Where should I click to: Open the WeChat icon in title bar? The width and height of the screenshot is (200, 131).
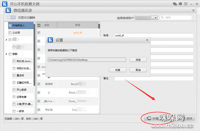175,4
